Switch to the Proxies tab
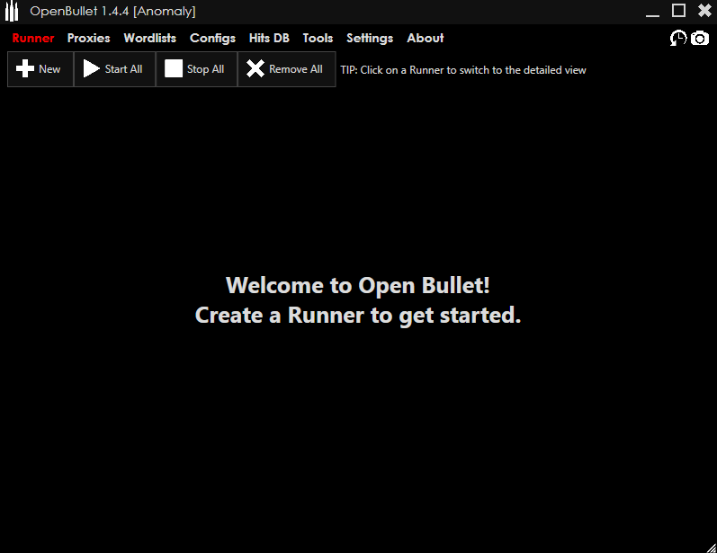This screenshot has height=553, width=717. click(88, 38)
